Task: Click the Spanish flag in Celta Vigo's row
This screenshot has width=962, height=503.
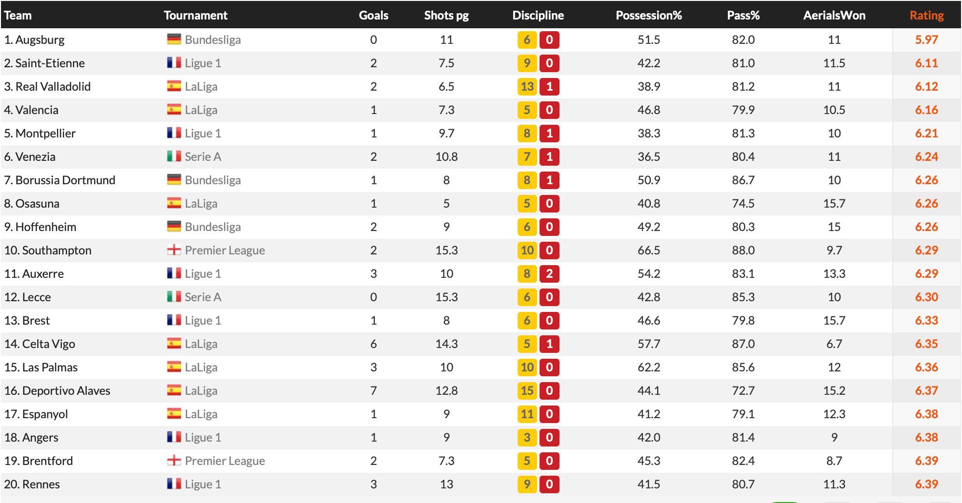Action: tap(174, 344)
